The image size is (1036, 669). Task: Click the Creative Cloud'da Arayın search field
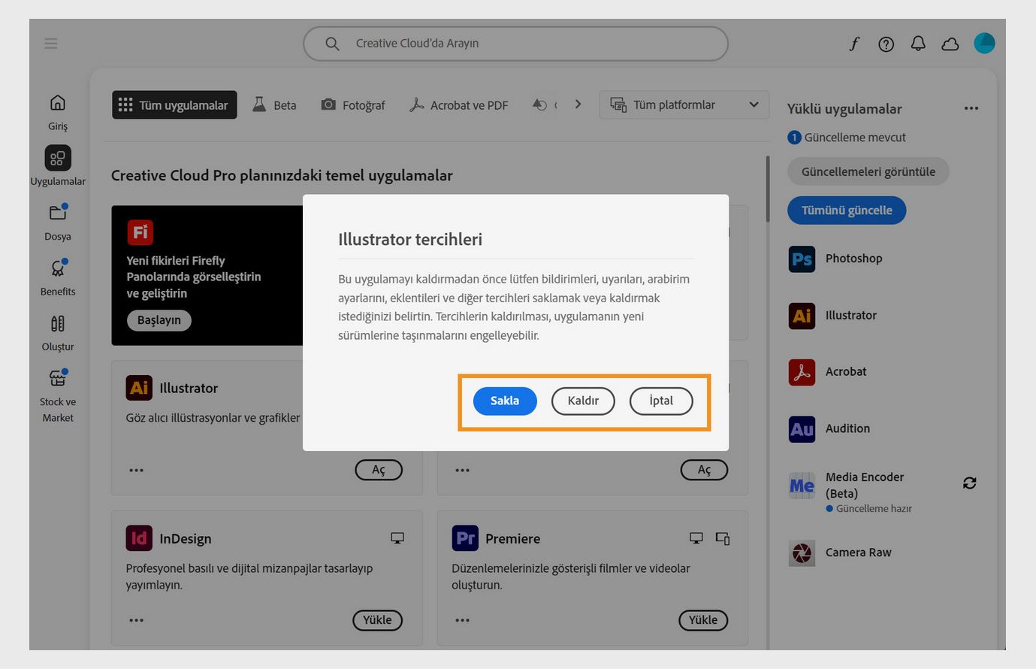tap(515, 43)
